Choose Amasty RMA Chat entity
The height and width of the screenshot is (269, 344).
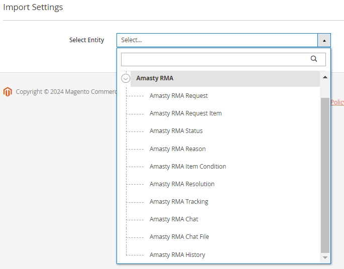[x=174, y=219]
